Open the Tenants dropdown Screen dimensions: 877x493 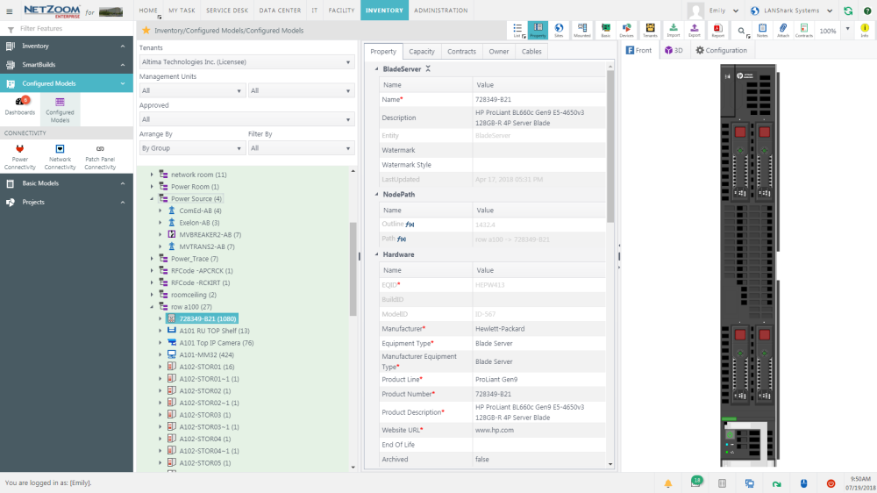click(246, 61)
